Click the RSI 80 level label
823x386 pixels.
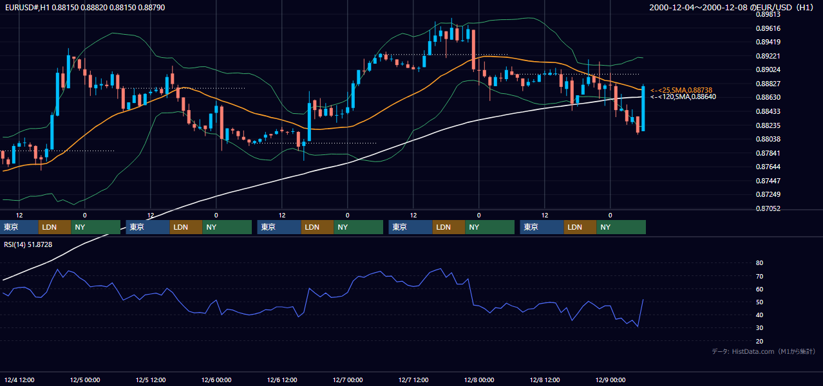point(759,263)
